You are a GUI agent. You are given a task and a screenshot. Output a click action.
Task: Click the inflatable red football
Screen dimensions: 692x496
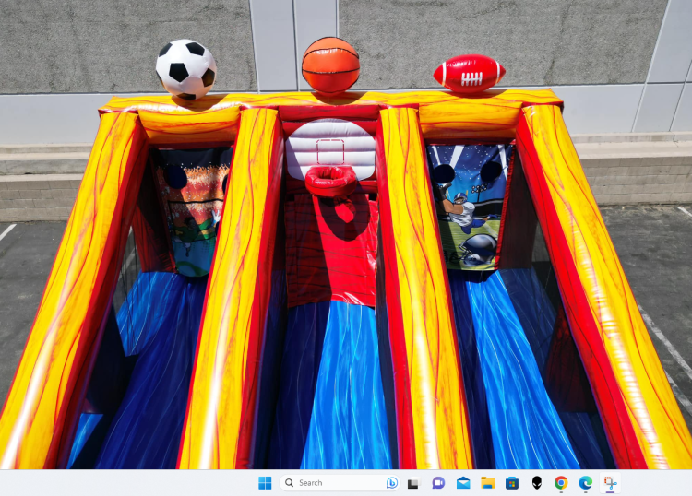pyautogui.click(x=469, y=74)
